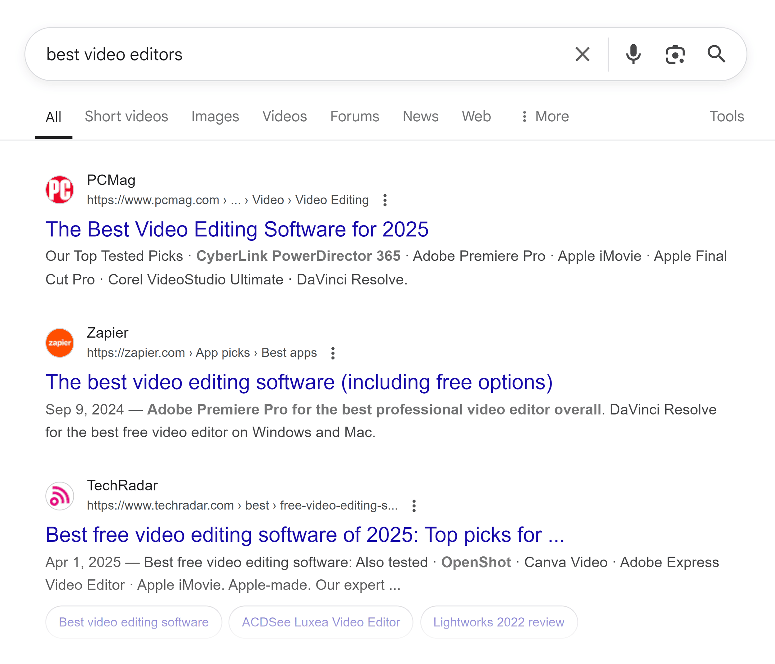Click the Sep 9, 2024 date text

pyautogui.click(x=85, y=409)
